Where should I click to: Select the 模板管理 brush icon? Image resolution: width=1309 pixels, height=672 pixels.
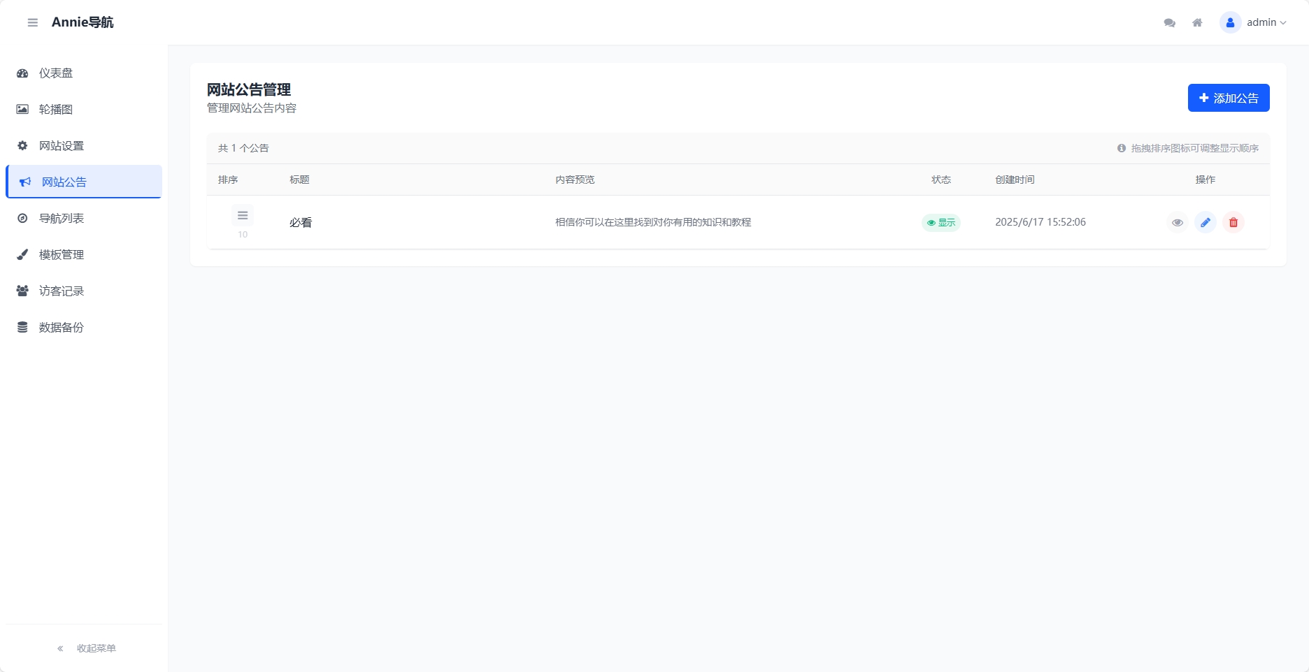pyautogui.click(x=22, y=254)
